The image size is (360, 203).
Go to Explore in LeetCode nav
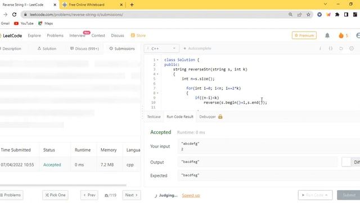coord(34,36)
